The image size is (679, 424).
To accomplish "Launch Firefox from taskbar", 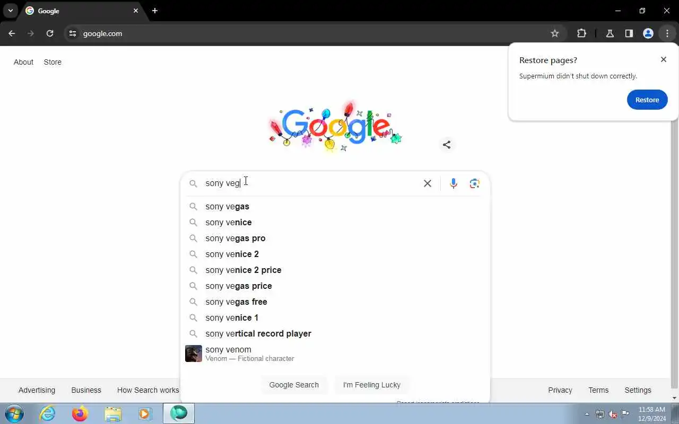I will (80, 413).
